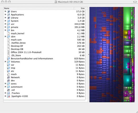The image size is (138, 113).
Task: Expand the Library folder disclosure triangle
Action: click(x=5, y=18)
